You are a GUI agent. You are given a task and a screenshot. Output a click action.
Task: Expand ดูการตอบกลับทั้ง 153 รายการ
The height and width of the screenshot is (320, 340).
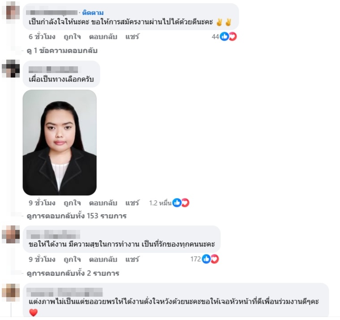click(x=77, y=216)
